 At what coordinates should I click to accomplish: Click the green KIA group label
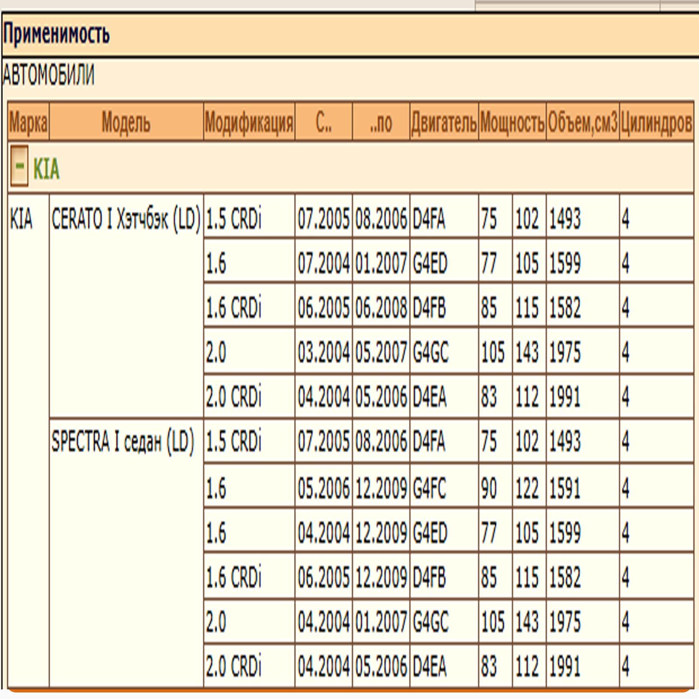click(x=46, y=169)
